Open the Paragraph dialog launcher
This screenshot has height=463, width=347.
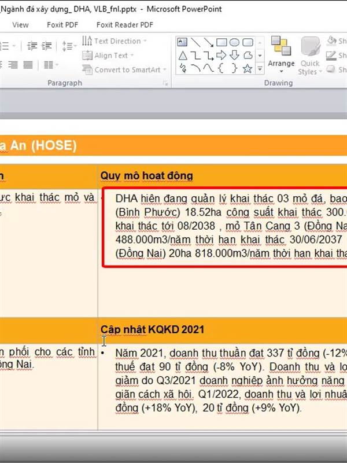(165, 84)
